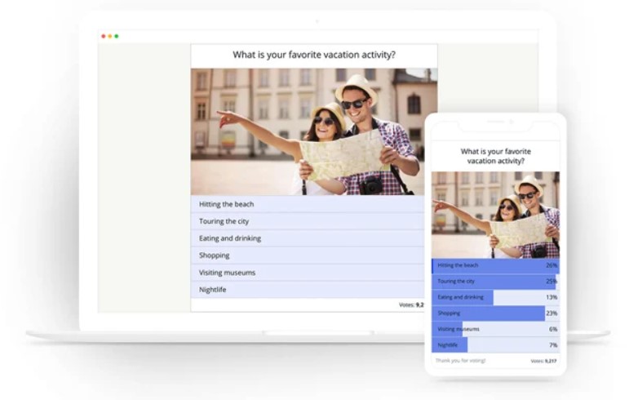Tap the 'Votes: 9,217' count on phone
629x400 pixels.
[543, 361]
